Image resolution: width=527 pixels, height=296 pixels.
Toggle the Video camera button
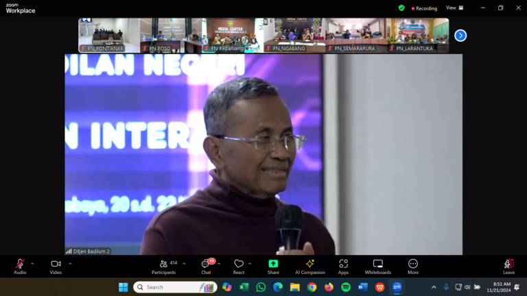coord(56,264)
